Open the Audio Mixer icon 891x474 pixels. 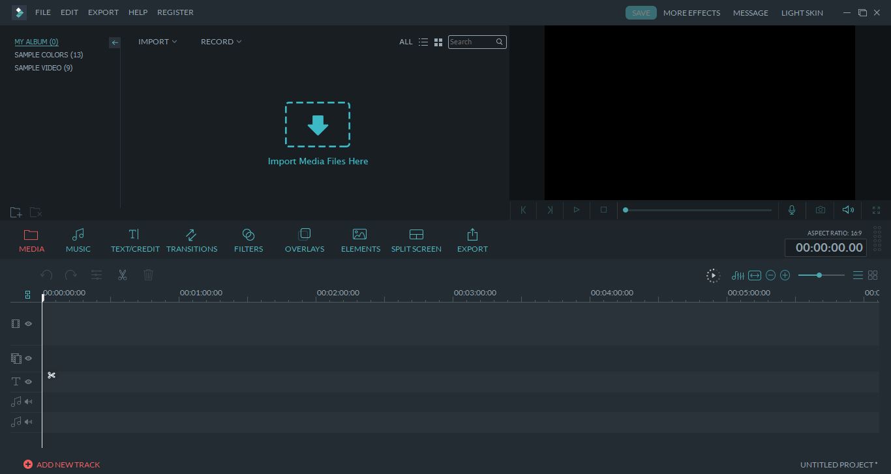(x=737, y=275)
